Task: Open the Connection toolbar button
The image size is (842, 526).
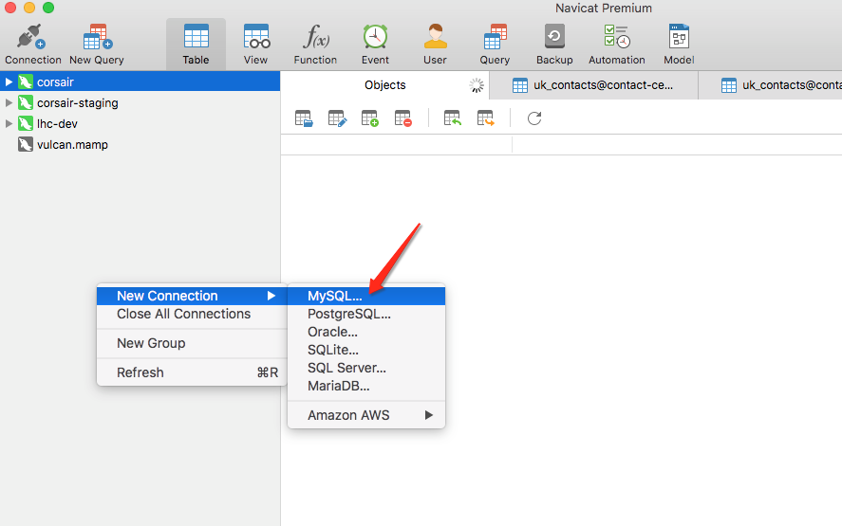Action: [x=33, y=45]
